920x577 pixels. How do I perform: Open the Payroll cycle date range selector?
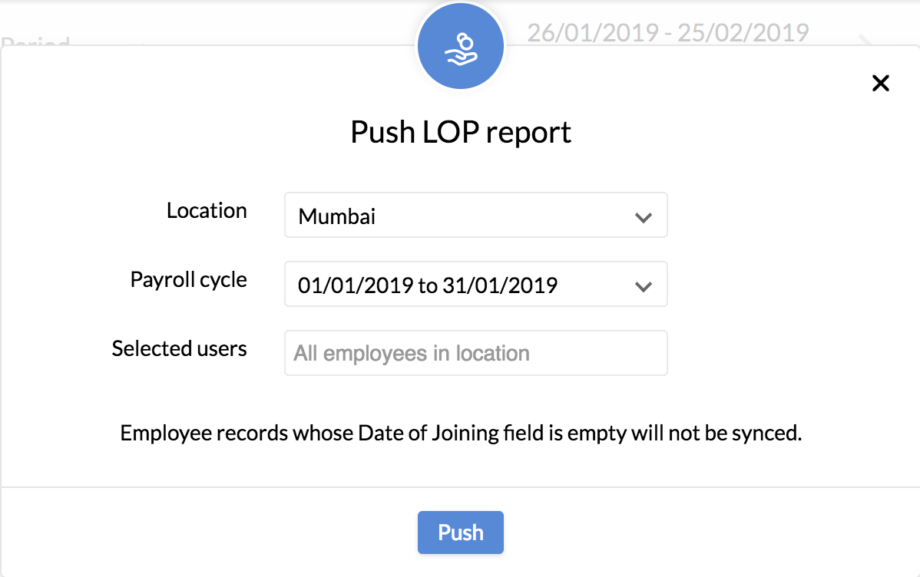point(461,285)
